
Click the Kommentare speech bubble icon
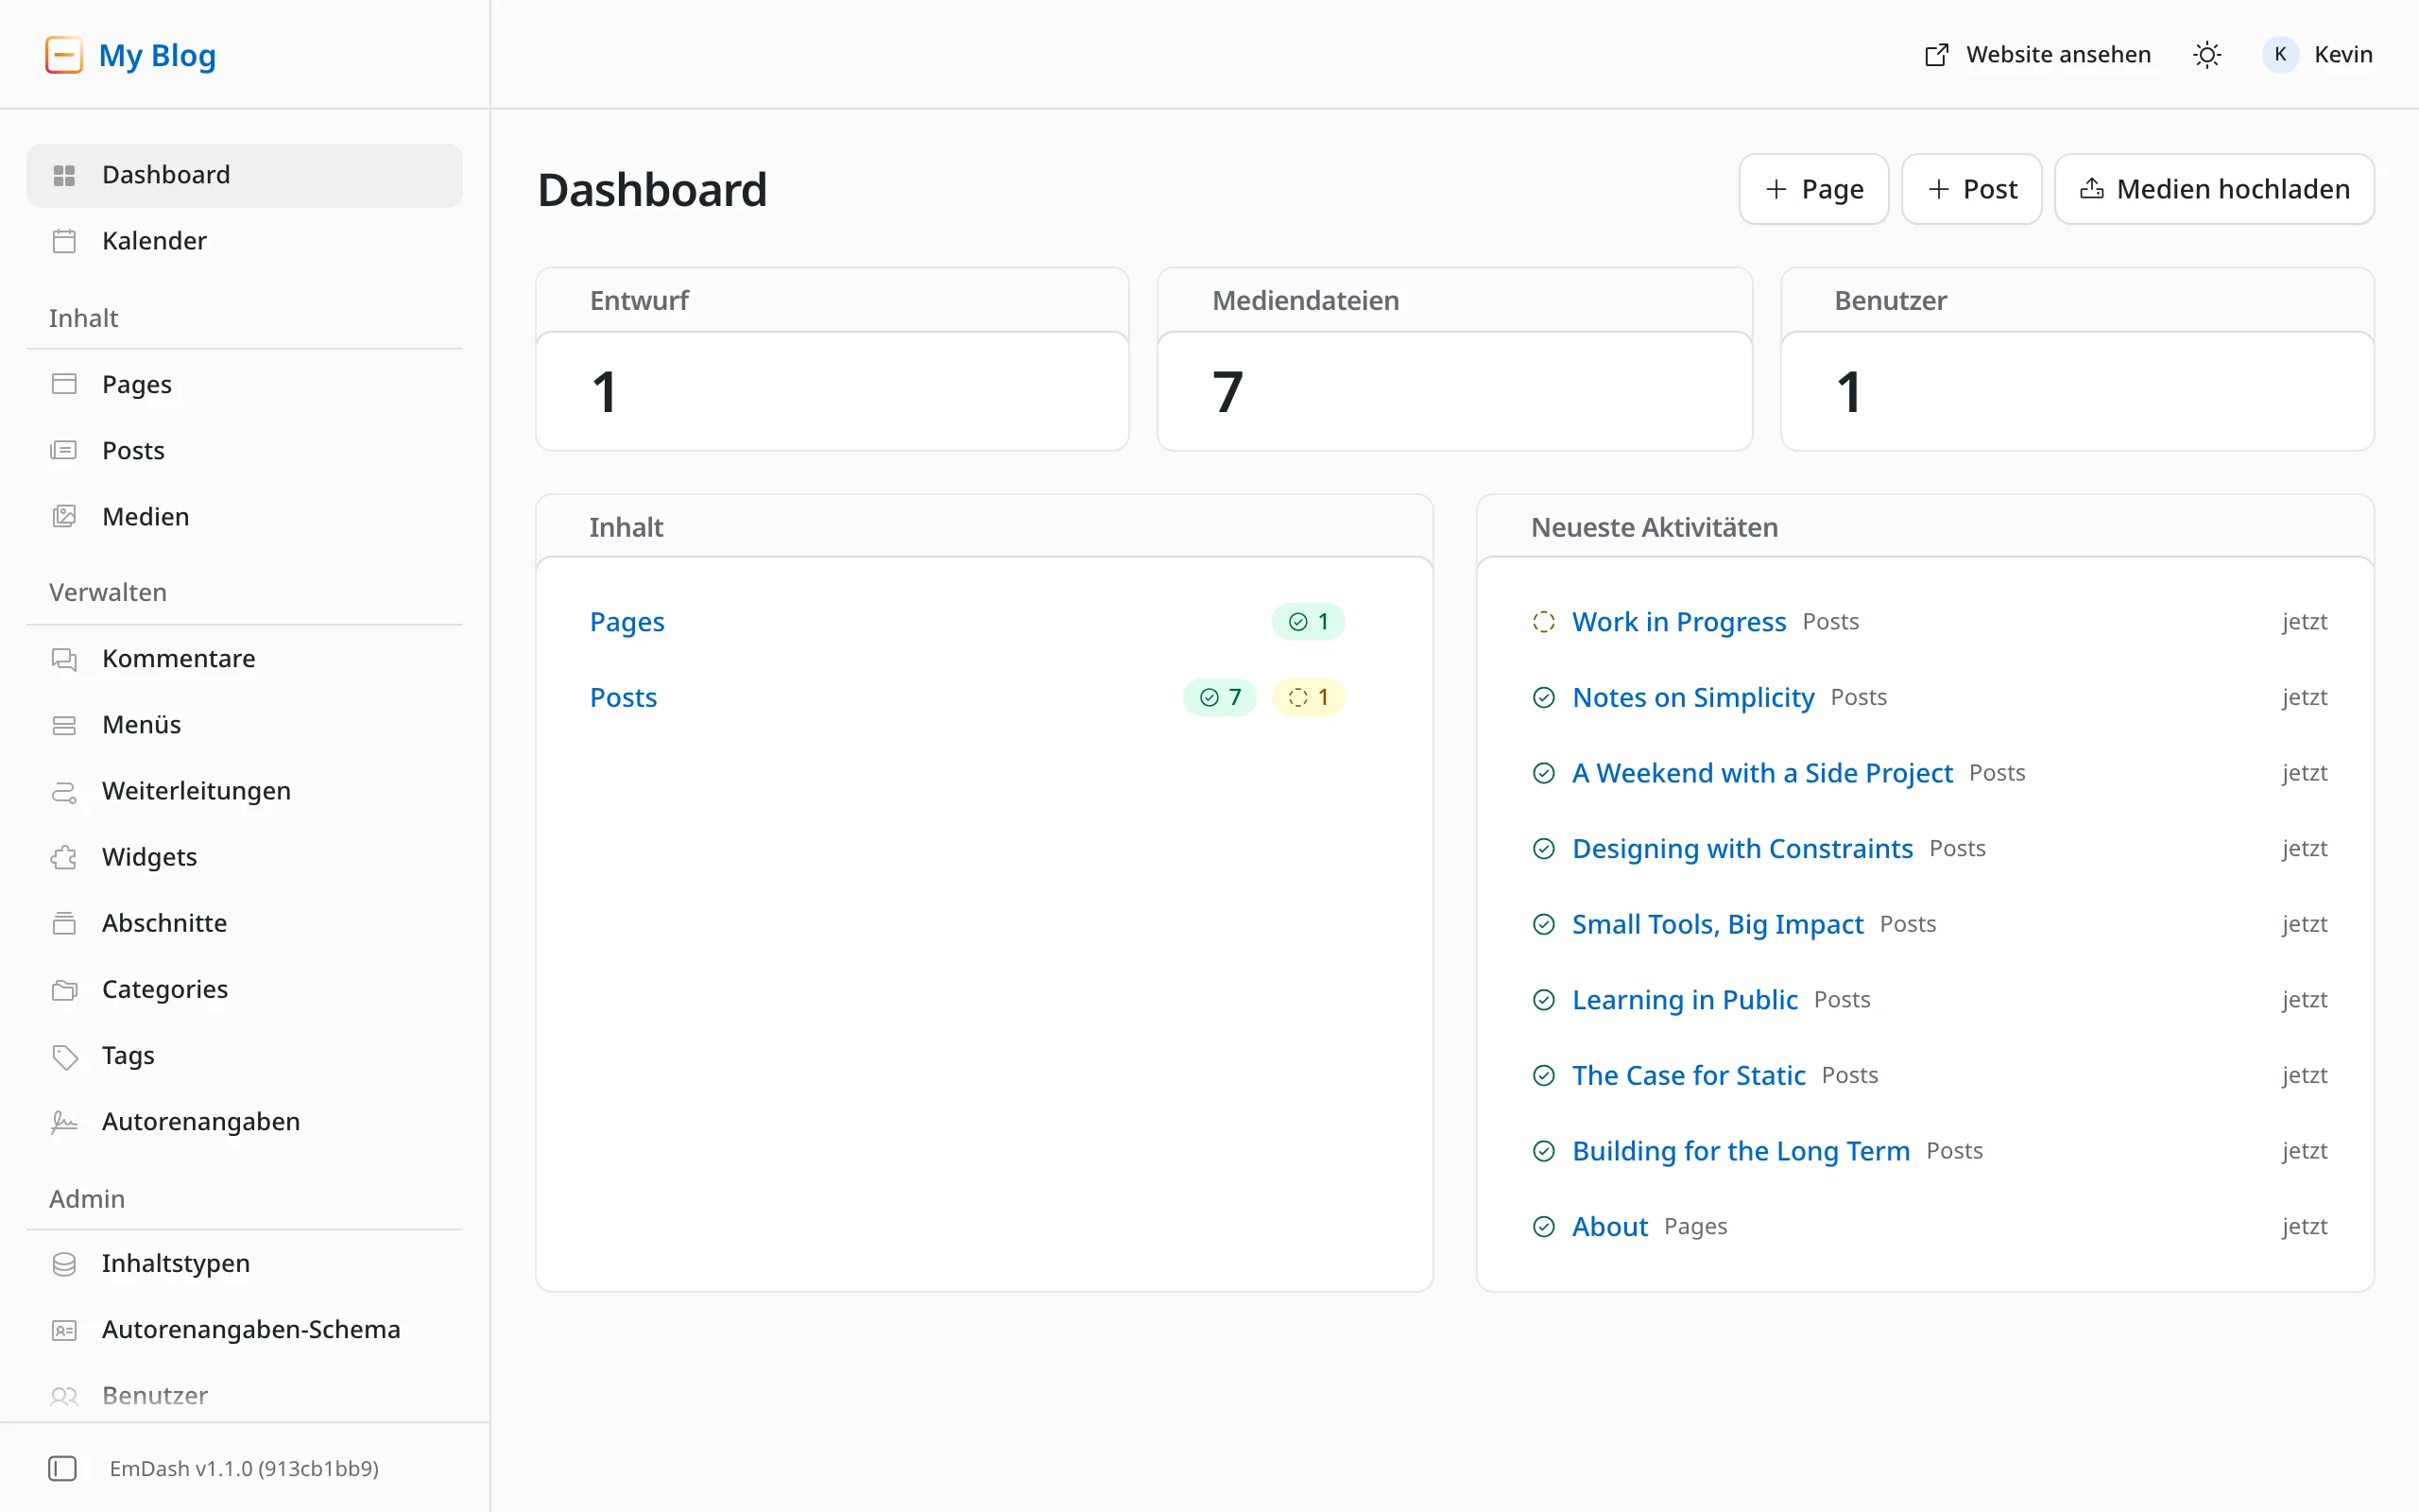point(64,659)
